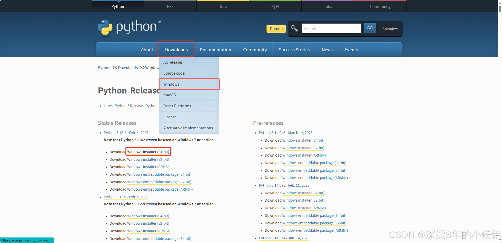The height and width of the screenshot is (243, 502).
Task: Select Source code in Downloads dropdown
Action: [x=189, y=73]
